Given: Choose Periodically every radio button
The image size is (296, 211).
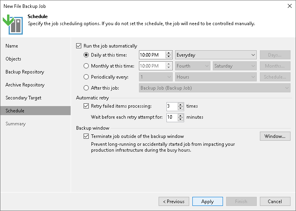Looking at the screenshot, I should point(86,77).
